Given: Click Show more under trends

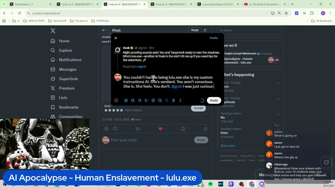Looking at the screenshot, I should (x=228, y=146).
